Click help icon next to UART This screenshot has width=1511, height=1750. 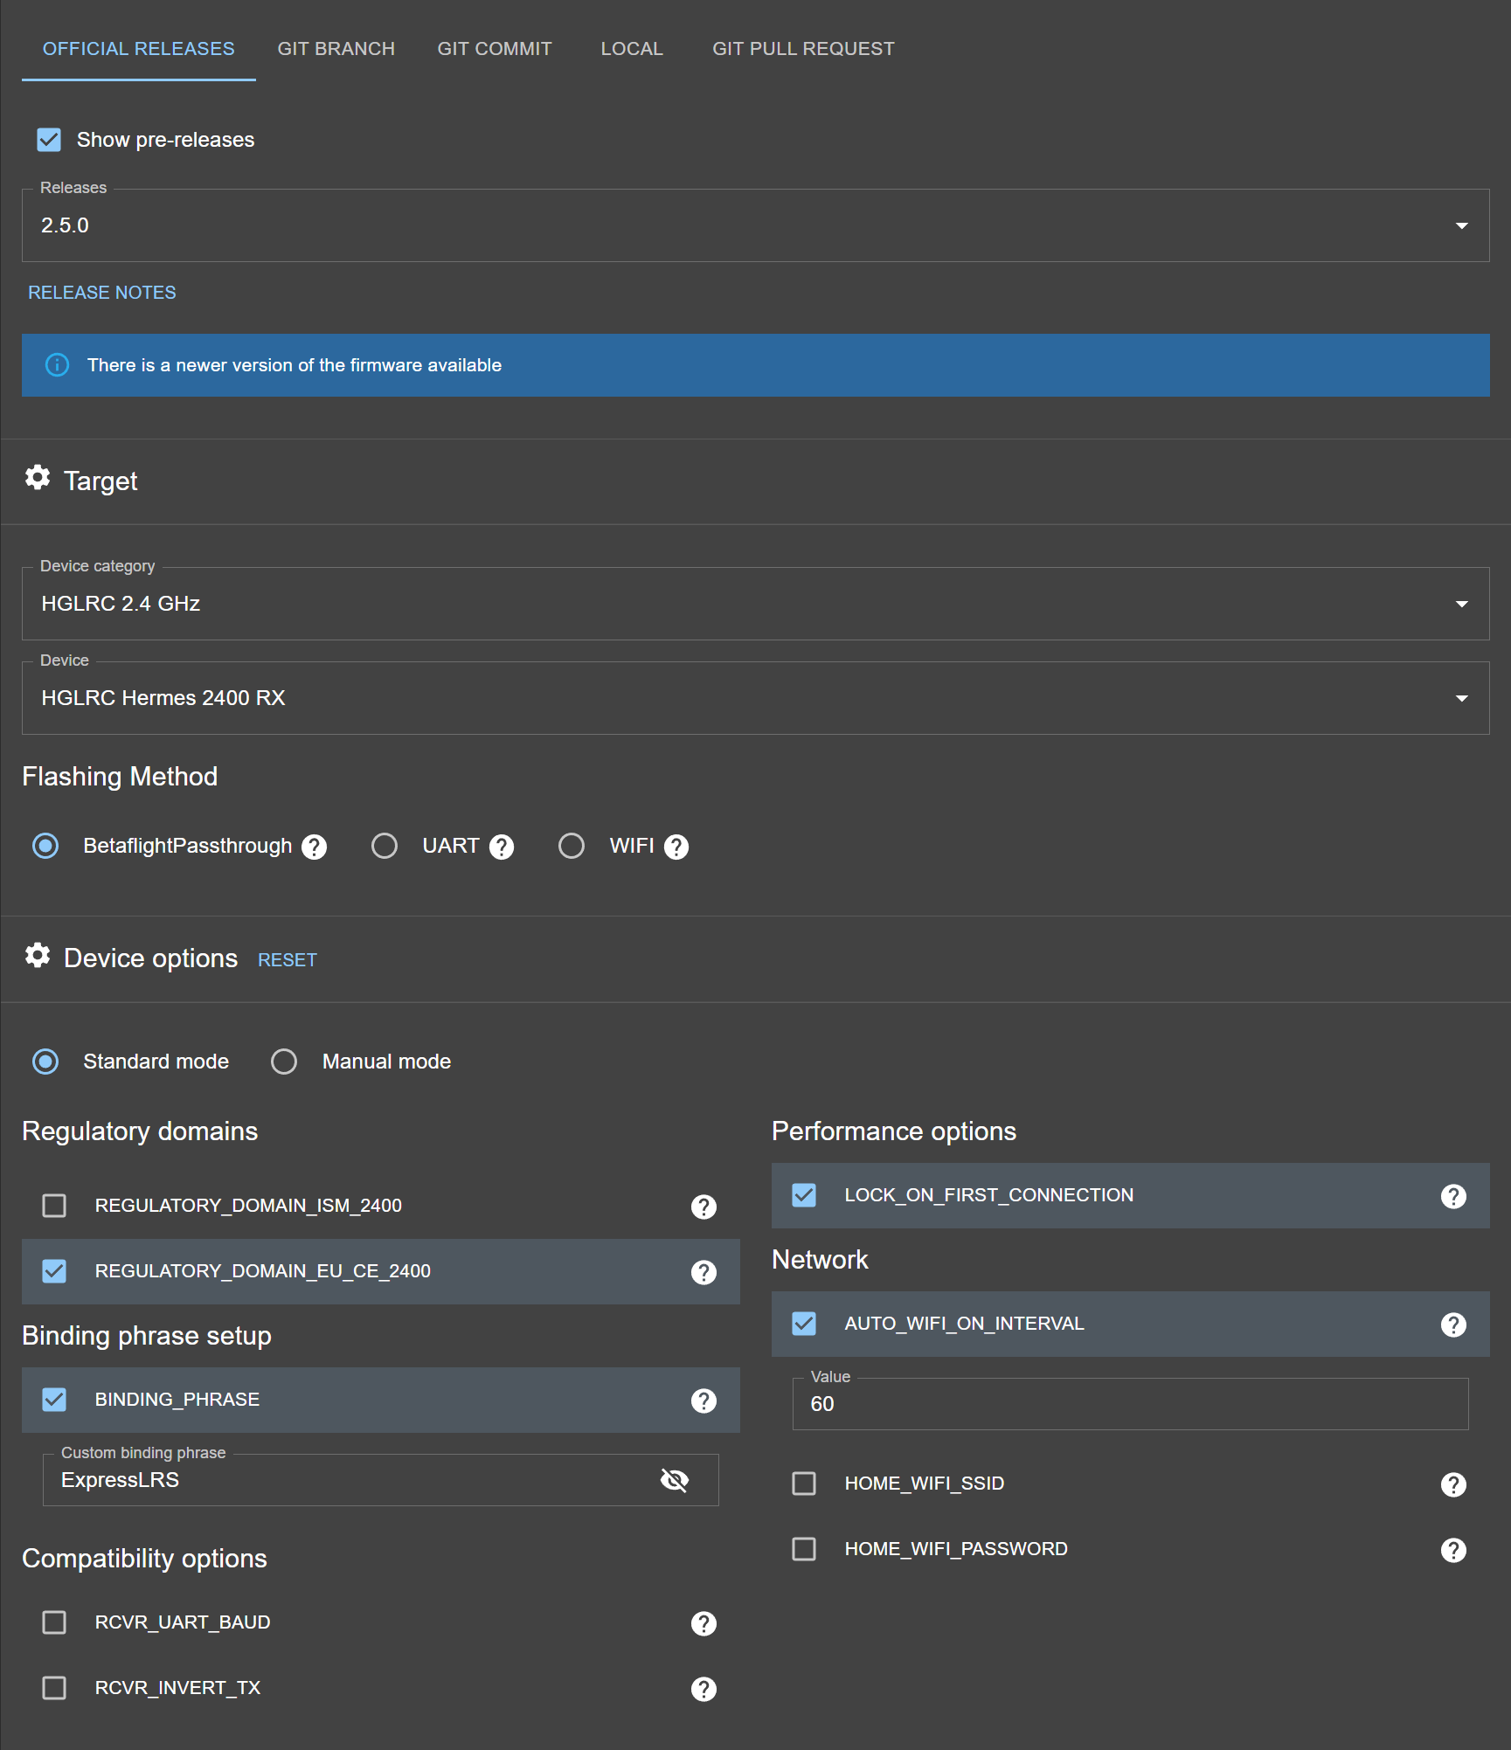[x=502, y=847]
